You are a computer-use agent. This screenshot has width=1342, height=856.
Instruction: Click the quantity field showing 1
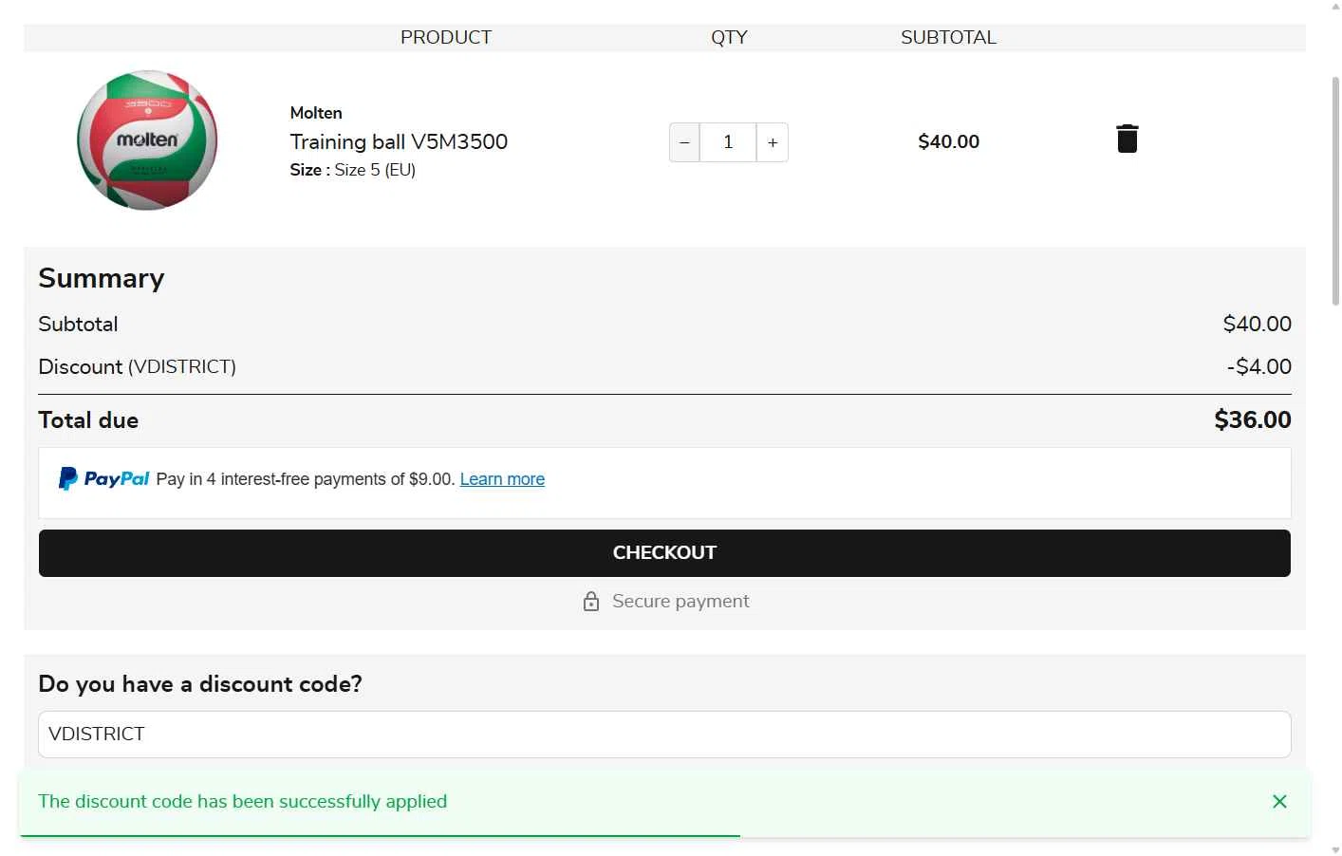tap(728, 142)
